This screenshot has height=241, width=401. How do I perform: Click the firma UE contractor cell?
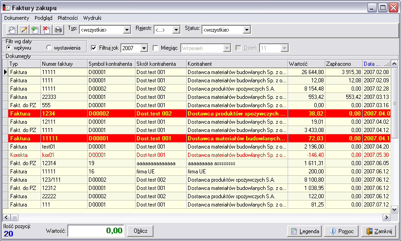pos(237,172)
